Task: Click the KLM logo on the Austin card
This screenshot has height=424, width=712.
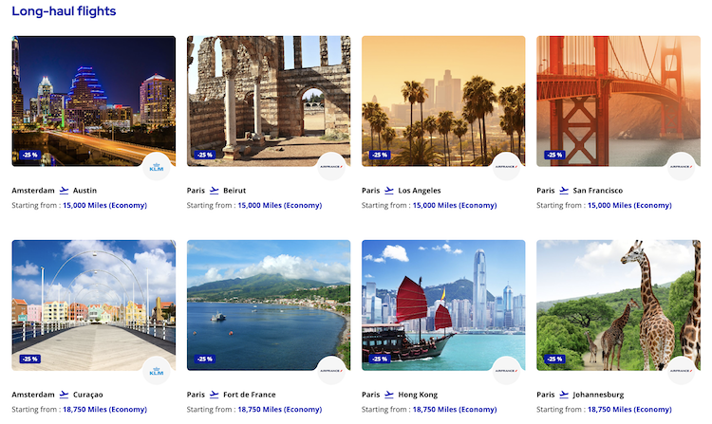Action: [157, 167]
